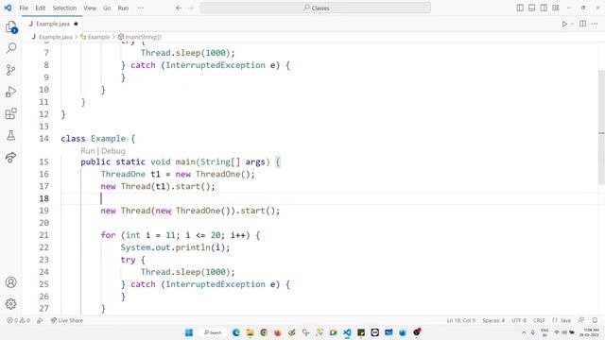Click the Run CodeLens above main
Screen dimensions: 605x340
[x=88, y=151]
